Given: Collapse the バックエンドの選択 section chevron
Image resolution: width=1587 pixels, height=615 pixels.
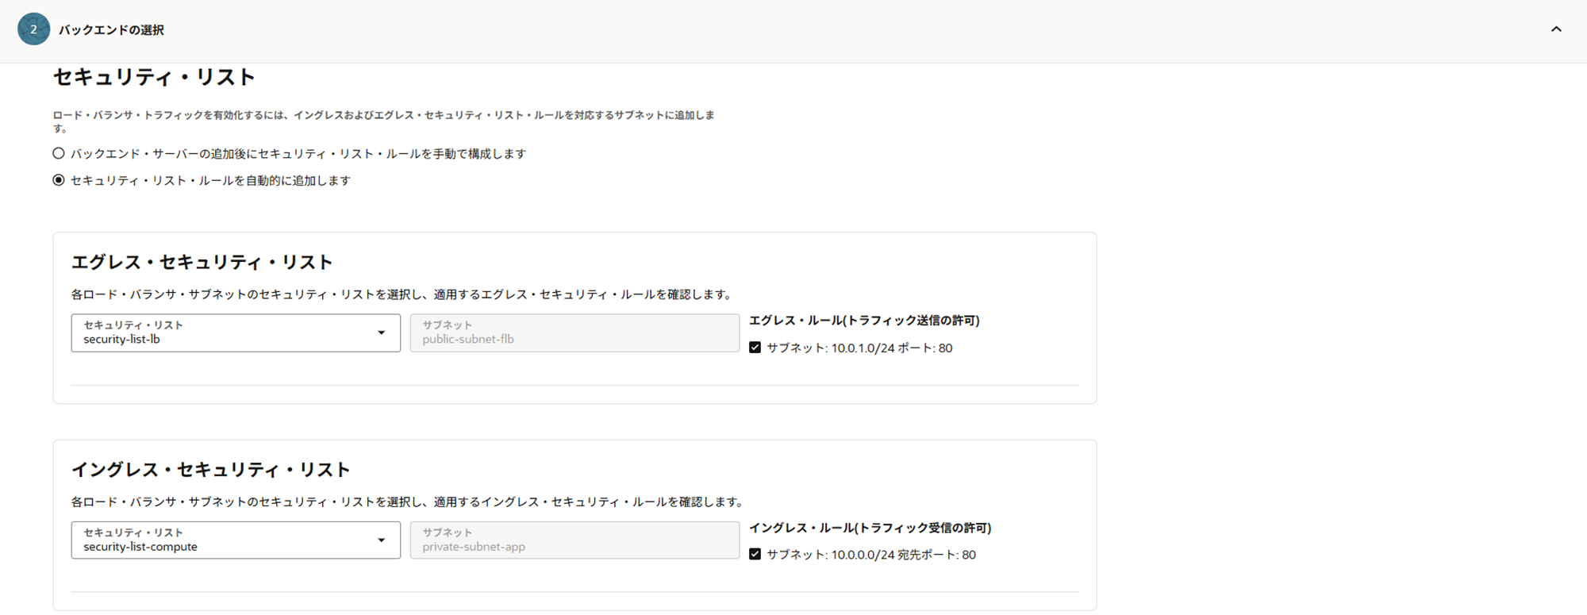Looking at the screenshot, I should coord(1556,29).
